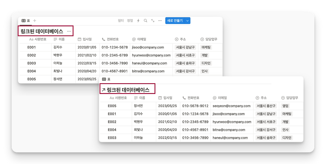326x164 pixels.
Task: Open the 필터 option in back window
Action: click(121, 21)
